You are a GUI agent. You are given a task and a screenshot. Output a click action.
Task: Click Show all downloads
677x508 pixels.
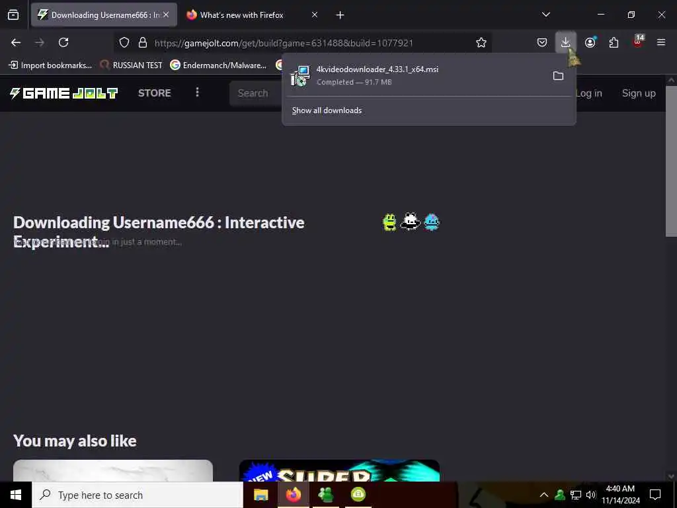click(x=327, y=110)
